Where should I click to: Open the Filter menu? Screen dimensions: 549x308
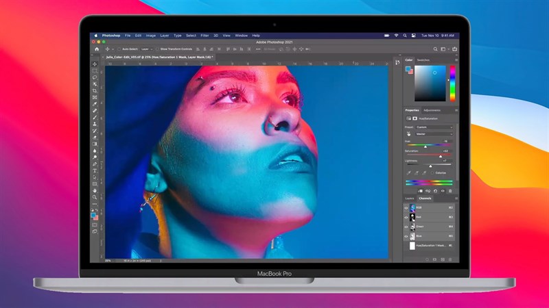(205, 36)
